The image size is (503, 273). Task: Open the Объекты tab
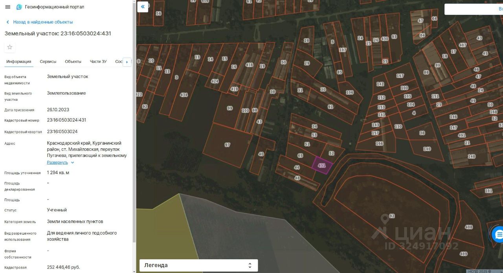pos(73,62)
